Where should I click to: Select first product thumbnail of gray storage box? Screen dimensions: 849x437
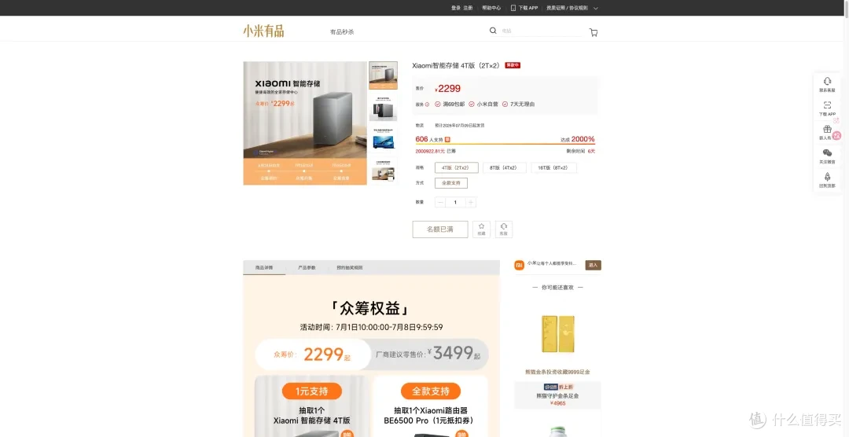point(383,75)
